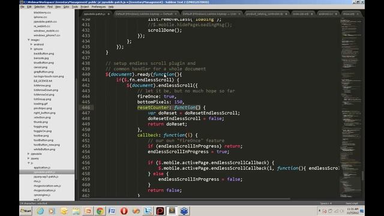
Task: Open whiteButton.png in the sidebar
Action: pos(44,149)
